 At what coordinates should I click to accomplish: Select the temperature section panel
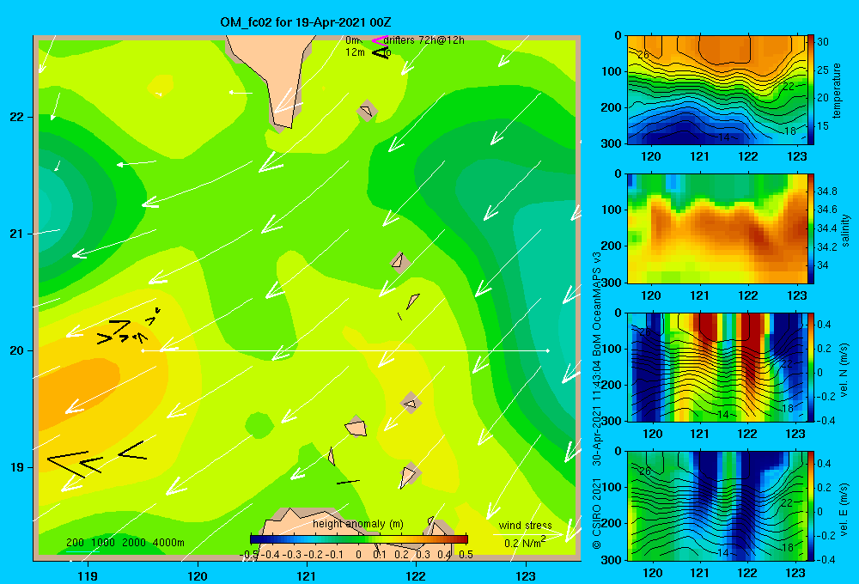717,90
